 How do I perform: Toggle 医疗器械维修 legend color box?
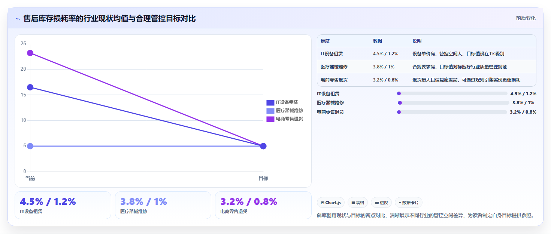click(270, 111)
